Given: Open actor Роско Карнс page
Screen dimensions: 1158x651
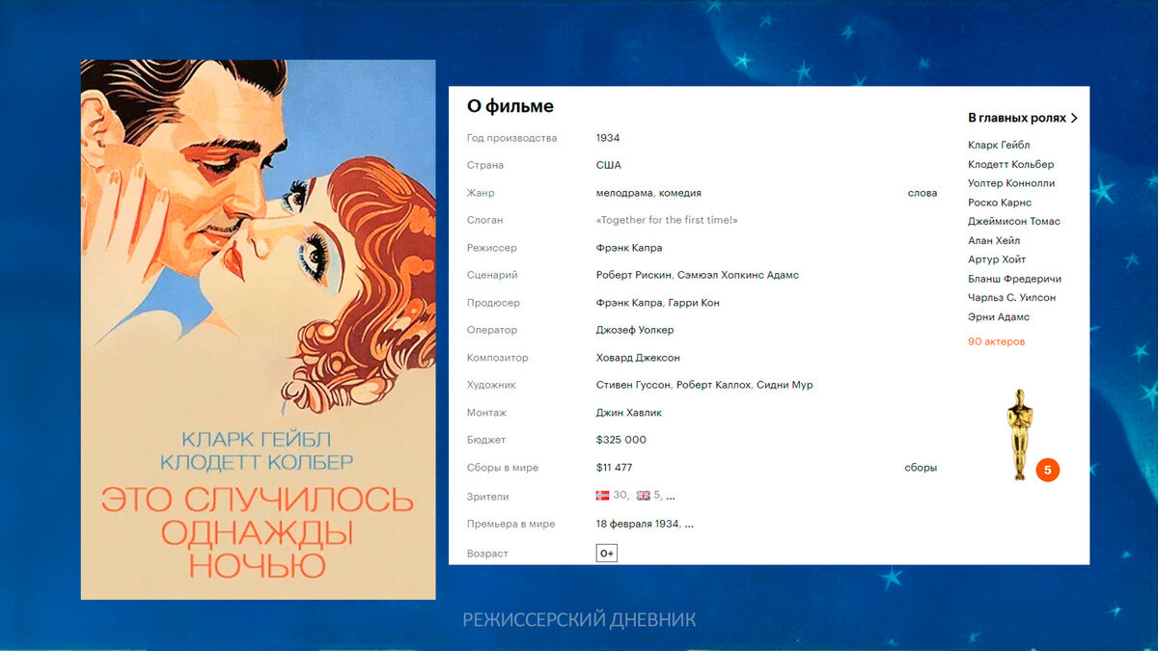Looking at the screenshot, I should pyautogui.click(x=1000, y=203).
